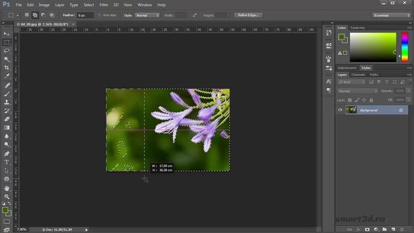Switch to the Swatches tab
Image resolution: width=414 pixels, height=233 pixels.
point(358,28)
